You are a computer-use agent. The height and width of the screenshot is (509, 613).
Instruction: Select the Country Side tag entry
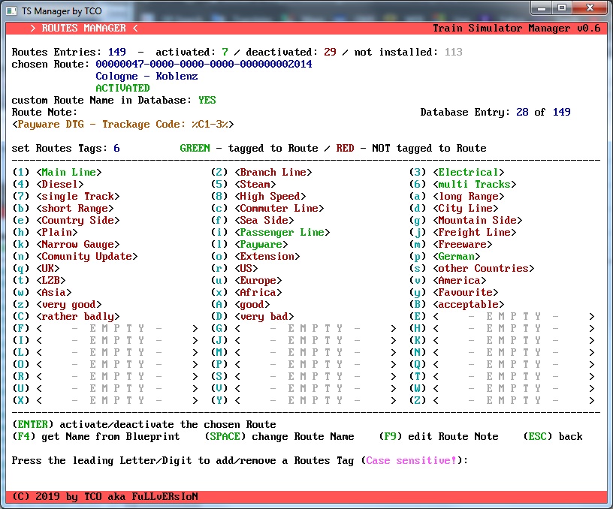pos(66,220)
